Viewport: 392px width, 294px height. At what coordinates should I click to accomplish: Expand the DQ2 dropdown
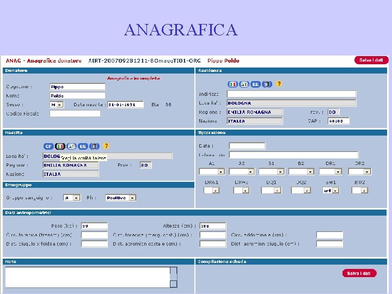point(301,191)
